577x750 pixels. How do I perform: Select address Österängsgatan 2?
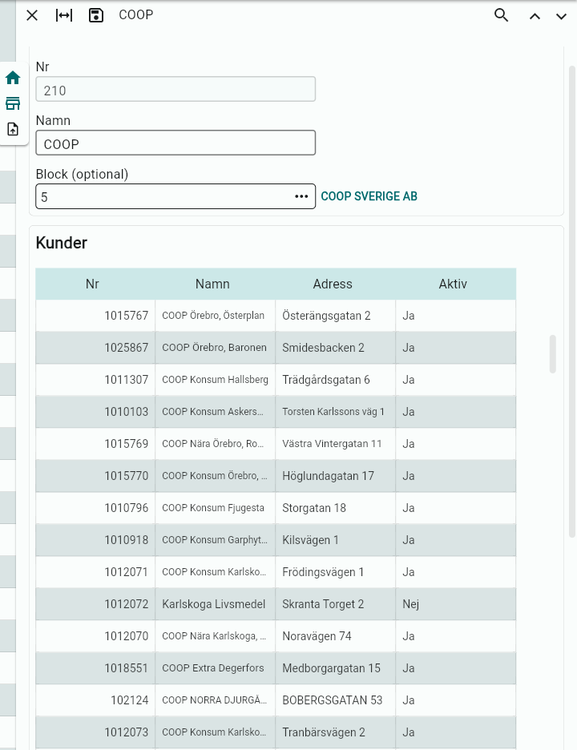pos(326,316)
